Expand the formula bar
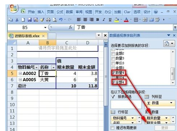The width and height of the screenshot is (177, 131). pos(175,27)
